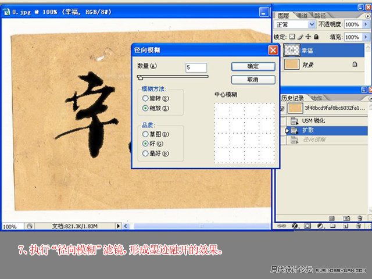Click the document icon in 0.jpg title bar
The image size is (372, 279).
(6, 12)
